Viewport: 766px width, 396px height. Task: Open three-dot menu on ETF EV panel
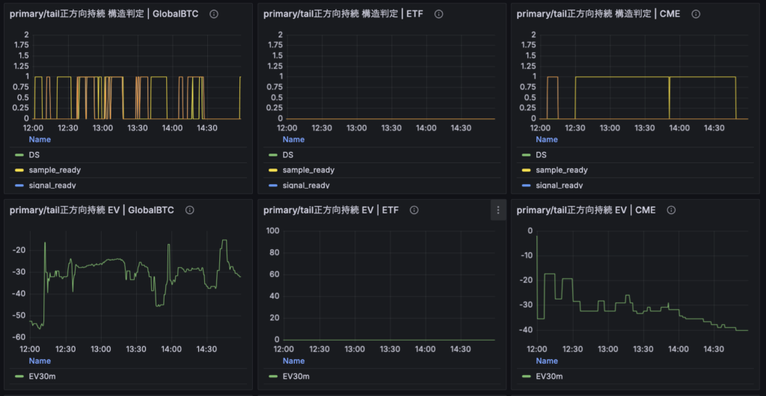(498, 210)
